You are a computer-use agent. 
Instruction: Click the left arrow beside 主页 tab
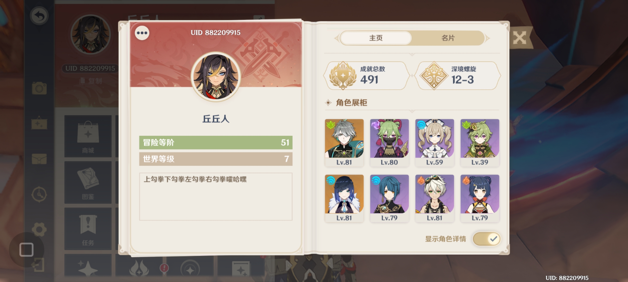click(x=337, y=38)
